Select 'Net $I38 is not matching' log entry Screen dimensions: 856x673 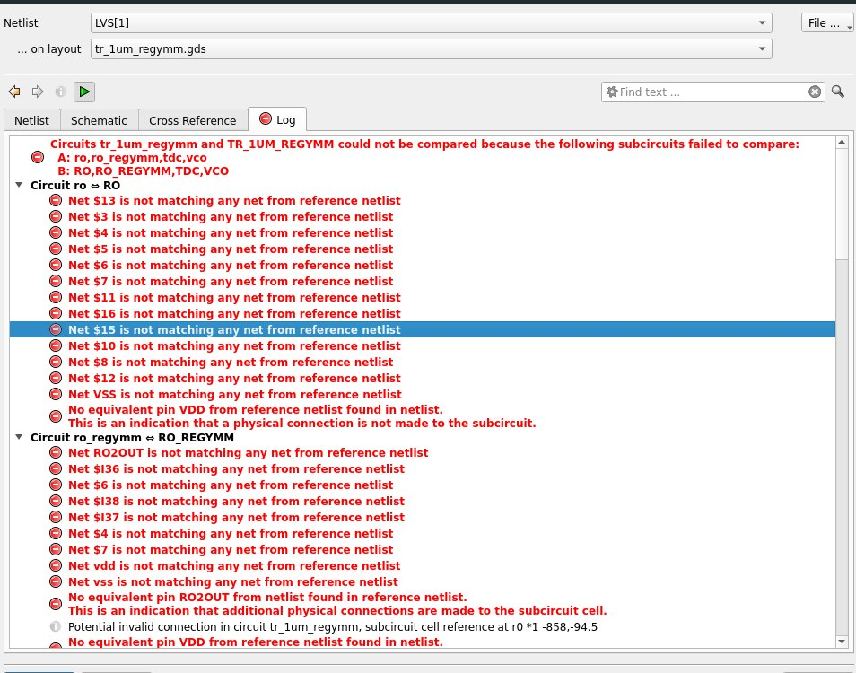click(236, 501)
